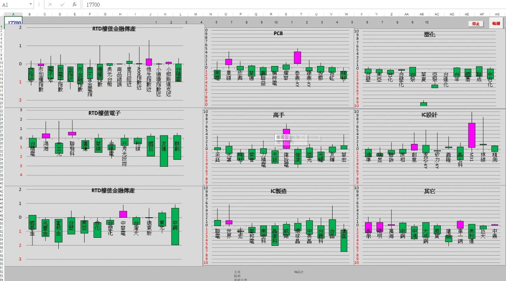Viewport: 506px width, 281px height.
Task: Select column AA header
Action: [407, 14]
